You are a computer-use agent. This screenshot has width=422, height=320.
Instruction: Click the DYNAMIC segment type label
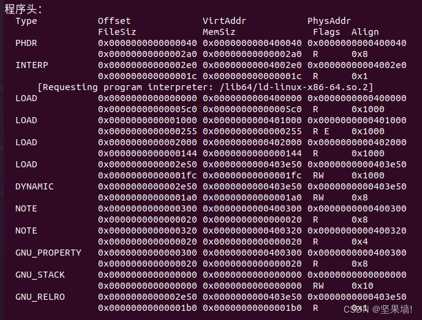(x=34, y=186)
